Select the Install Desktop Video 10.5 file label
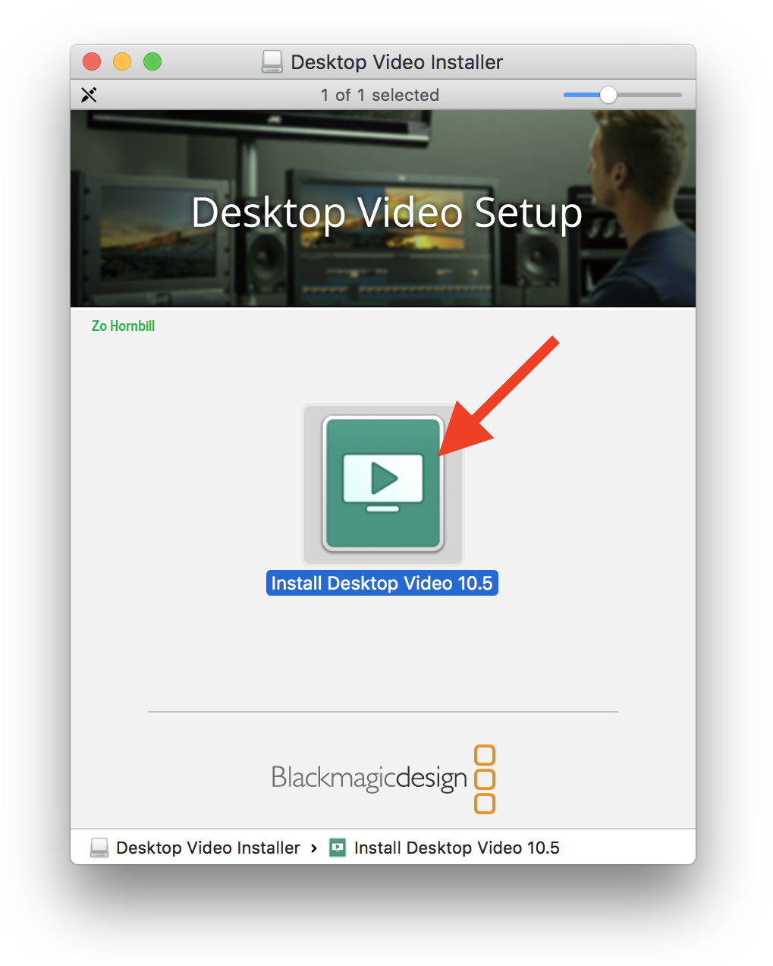 click(382, 583)
